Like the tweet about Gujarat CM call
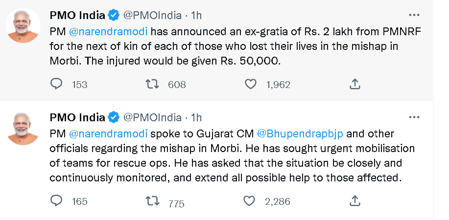The image size is (449, 220). point(250,200)
